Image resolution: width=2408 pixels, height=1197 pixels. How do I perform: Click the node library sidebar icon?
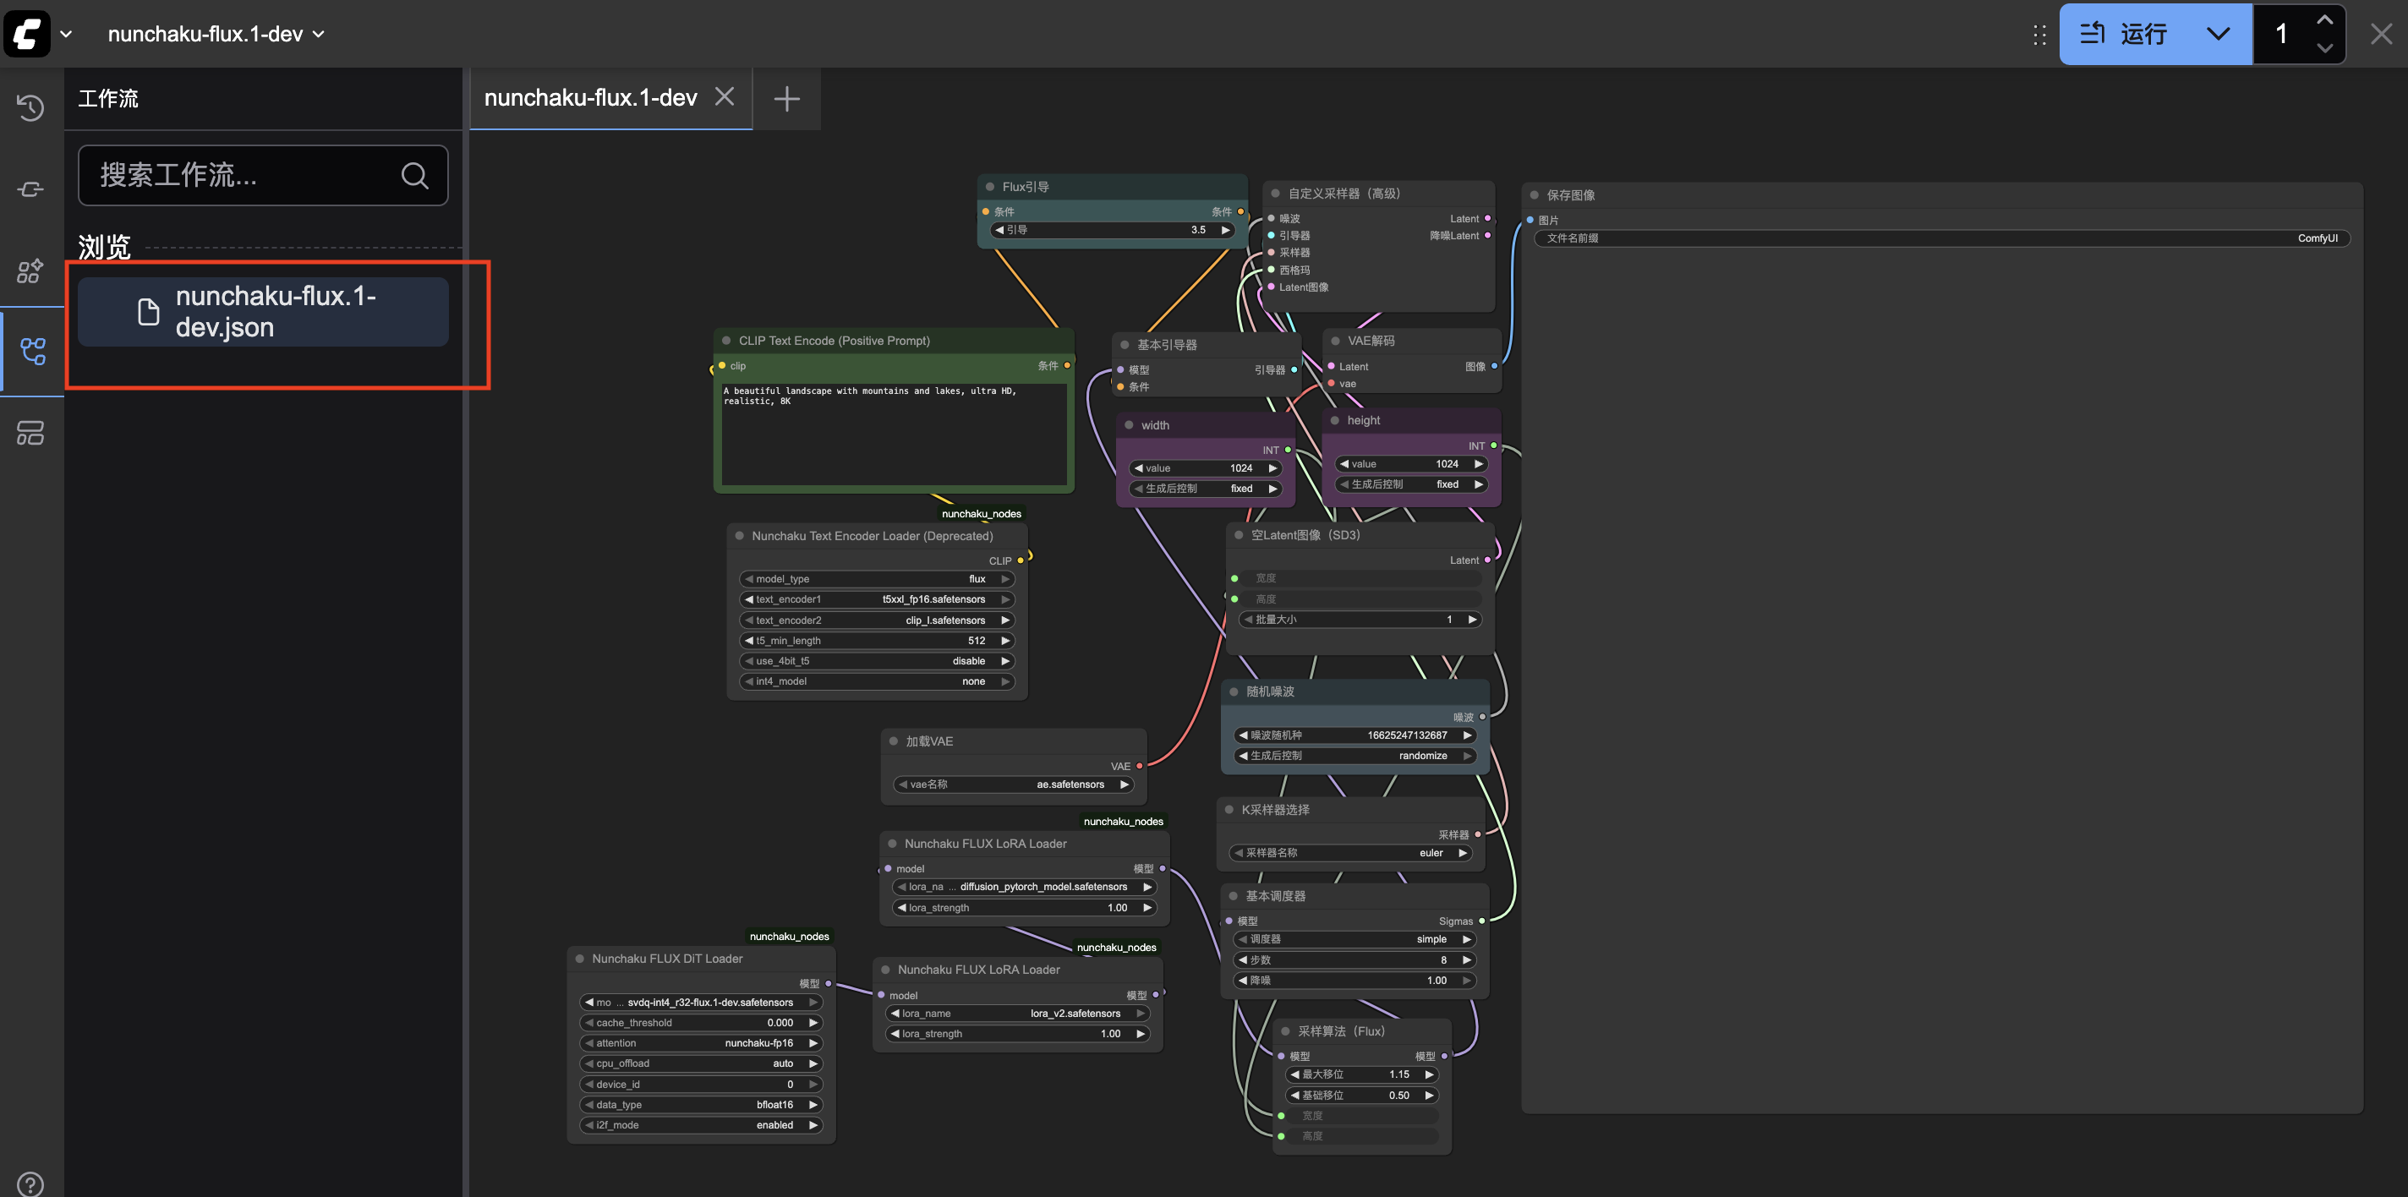tap(30, 189)
